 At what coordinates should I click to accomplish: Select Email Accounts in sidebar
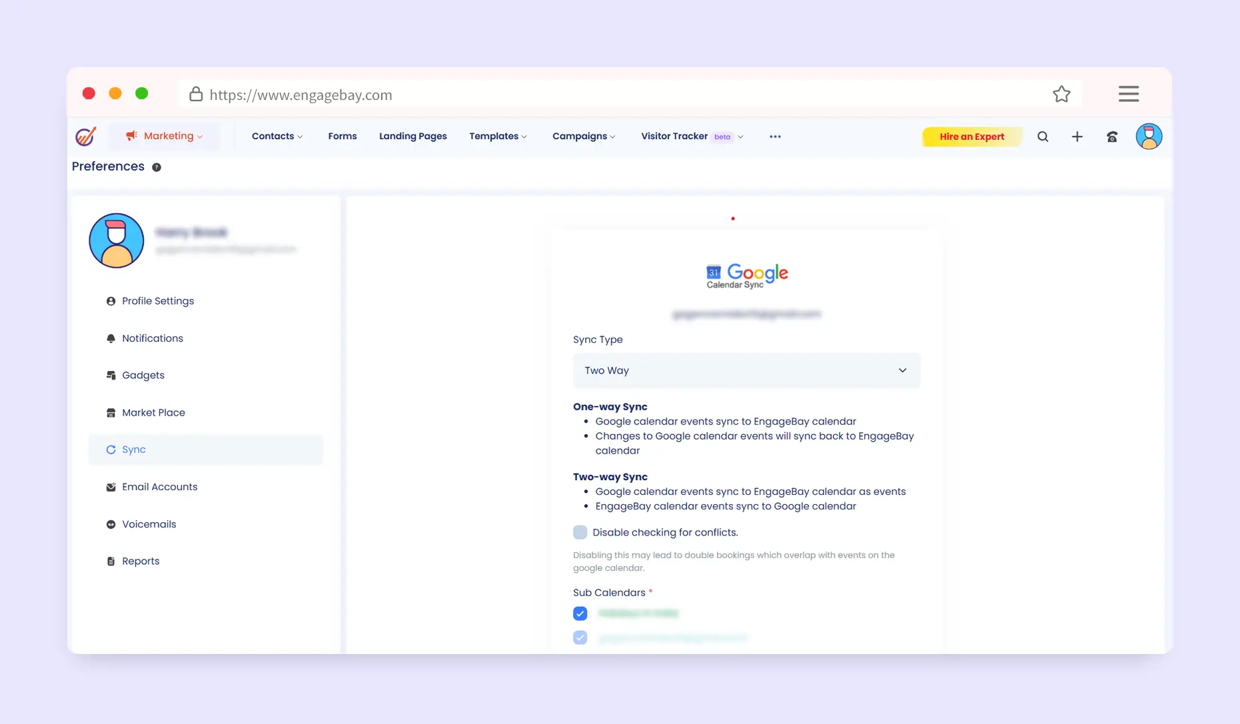pos(159,487)
